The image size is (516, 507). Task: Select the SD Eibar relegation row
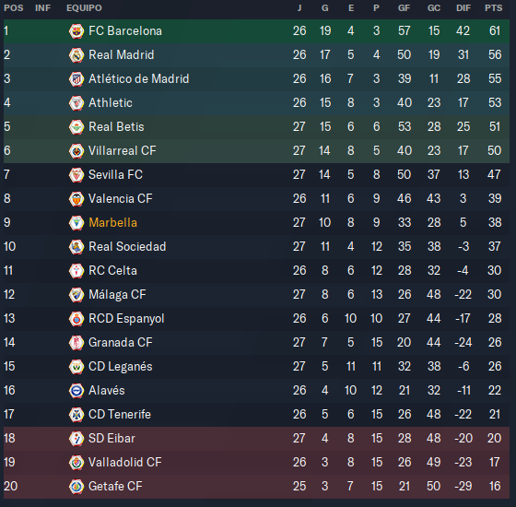click(x=256, y=439)
